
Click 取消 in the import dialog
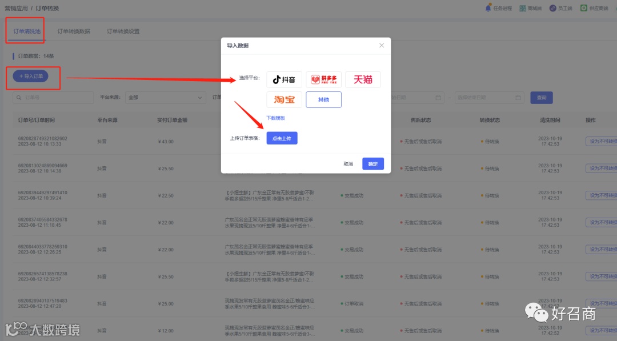tap(348, 164)
